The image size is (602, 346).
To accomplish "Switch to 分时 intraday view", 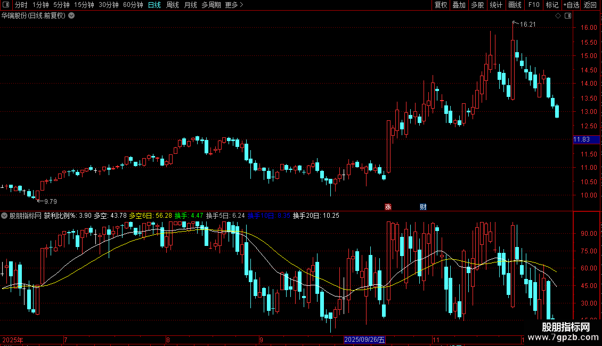I will tap(21, 5).
